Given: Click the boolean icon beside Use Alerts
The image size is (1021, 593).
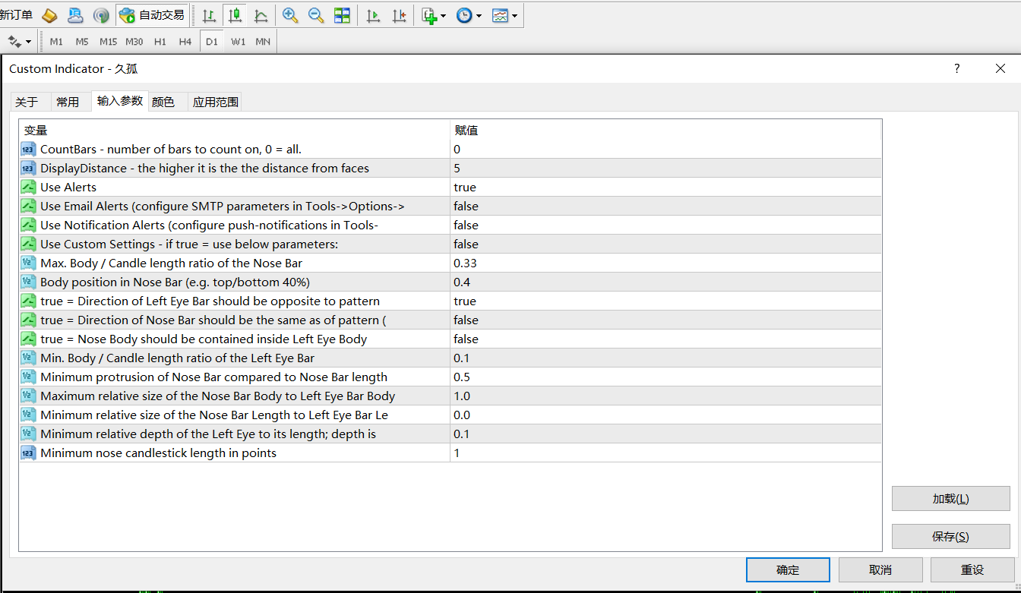Looking at the screenshot, I should pyautogui.click(x=28, y=187).
